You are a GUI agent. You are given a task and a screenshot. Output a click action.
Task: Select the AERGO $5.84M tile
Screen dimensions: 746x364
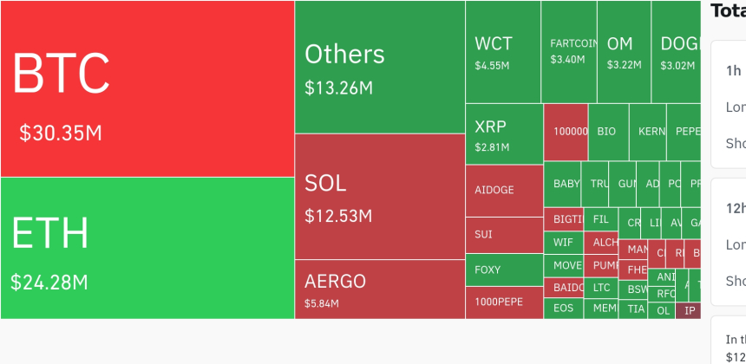click(380, 289)
